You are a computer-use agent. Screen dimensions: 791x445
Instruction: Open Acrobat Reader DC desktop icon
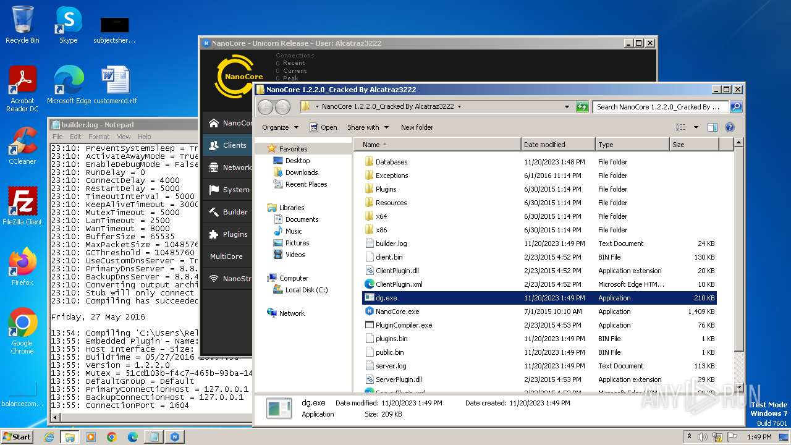(x=22, y=88)
